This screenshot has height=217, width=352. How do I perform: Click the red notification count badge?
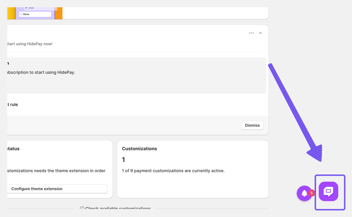pos(312,193)
